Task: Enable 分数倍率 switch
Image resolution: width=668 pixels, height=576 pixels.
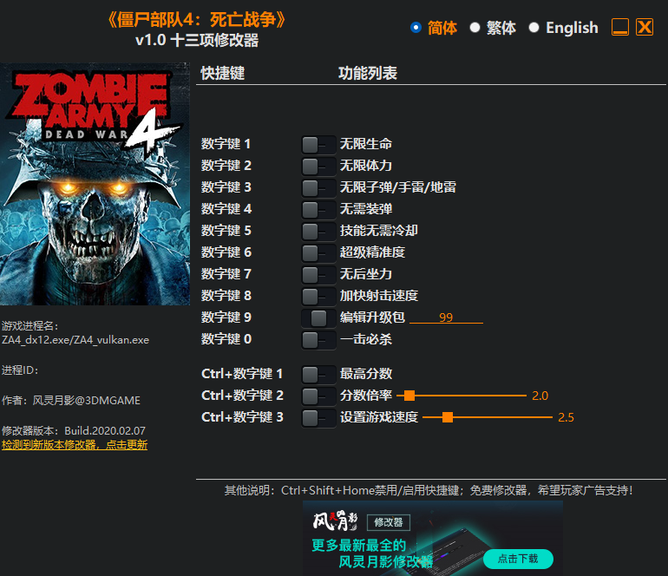Action: [318, 396]
